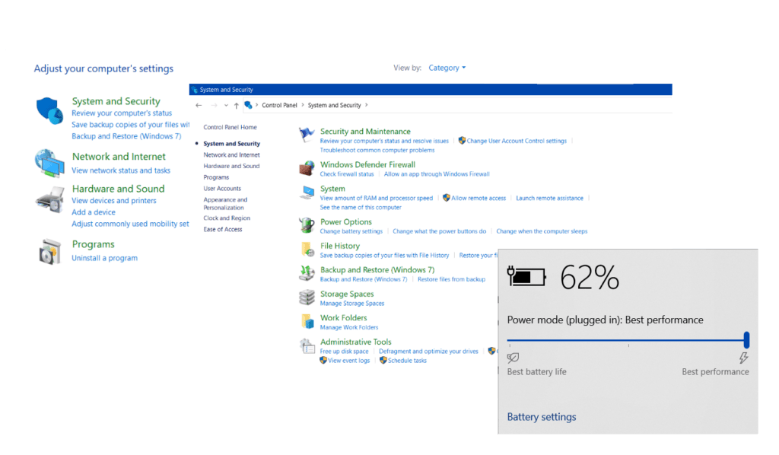Image resolution: width=779 pixels, height=455 pixels.
Task: Open Battery settings from the power flyout
Action: tap(541, 417)
